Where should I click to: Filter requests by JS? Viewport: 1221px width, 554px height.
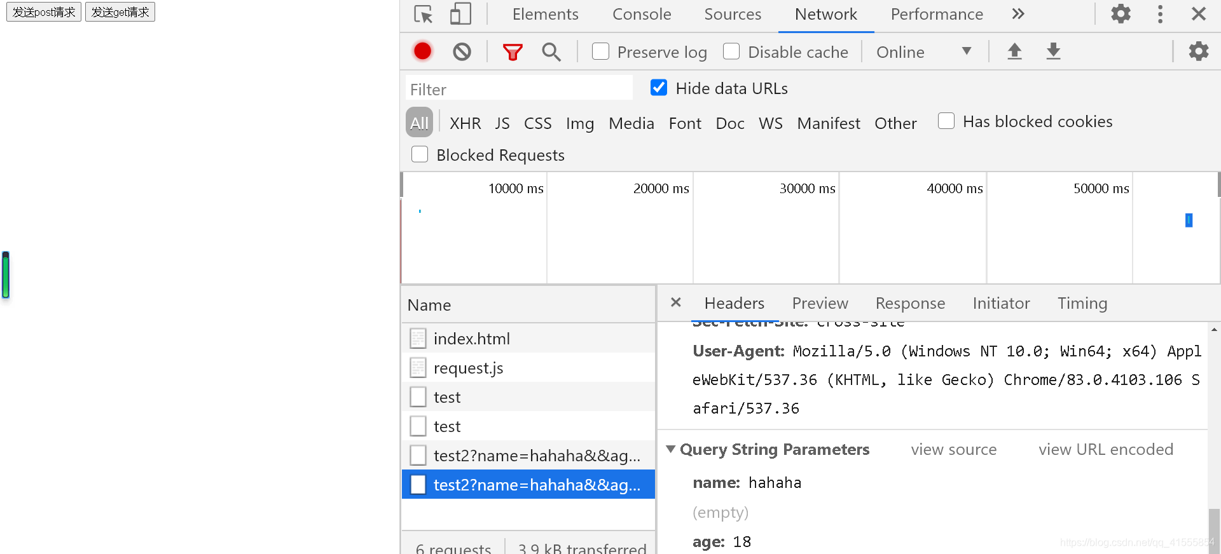coord(502,123)
